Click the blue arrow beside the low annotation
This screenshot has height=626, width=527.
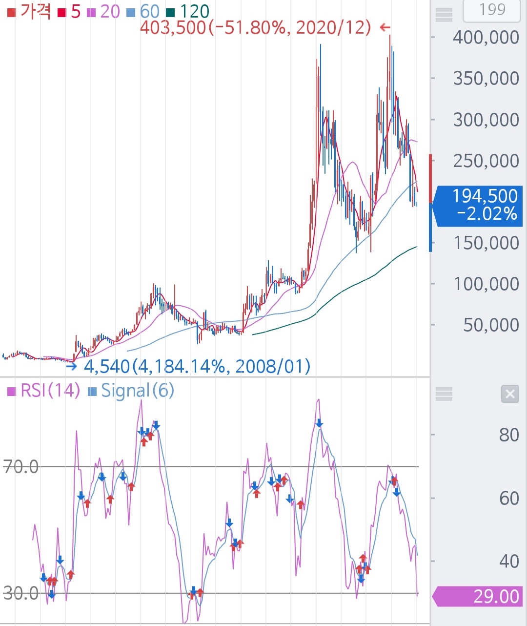[x=72, y=366]
